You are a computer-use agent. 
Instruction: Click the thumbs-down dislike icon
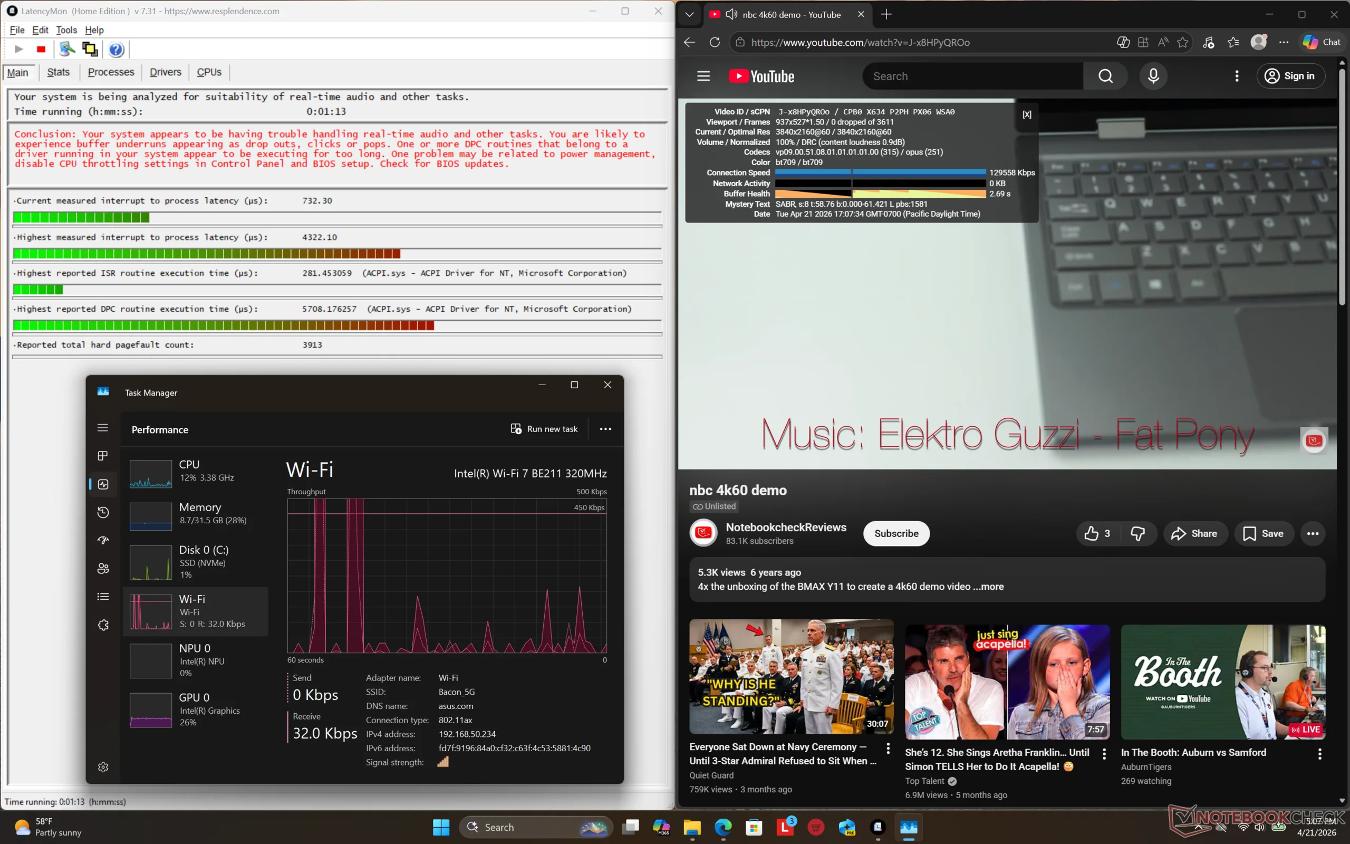pos(1137,534)
